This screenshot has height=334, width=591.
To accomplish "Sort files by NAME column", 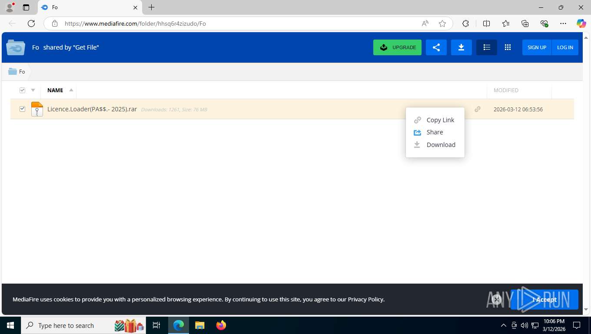I will (55, 90).
